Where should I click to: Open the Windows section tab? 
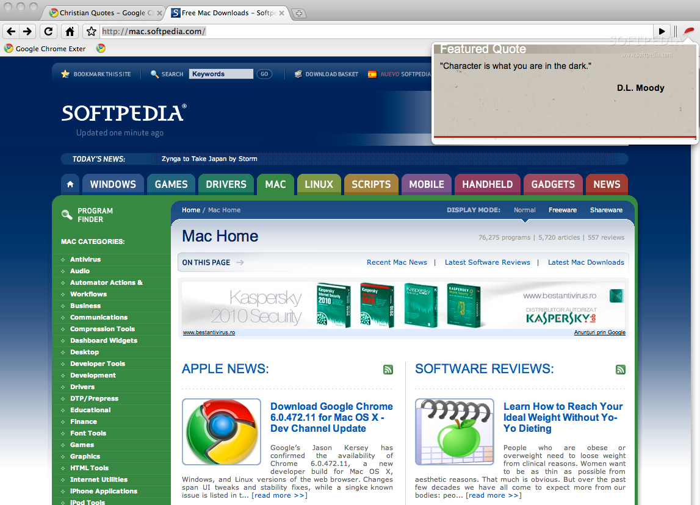113,184
